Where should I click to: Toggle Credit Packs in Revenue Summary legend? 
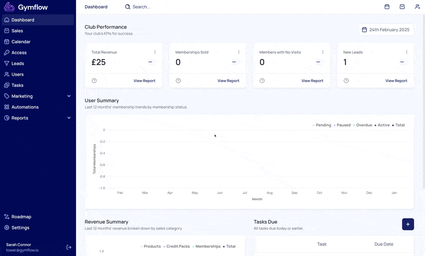click(x=176, y=246)
